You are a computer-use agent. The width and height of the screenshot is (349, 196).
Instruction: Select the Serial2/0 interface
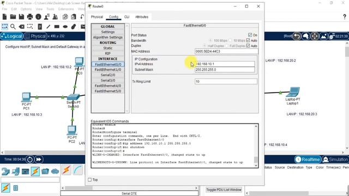[x=108, y=75]
